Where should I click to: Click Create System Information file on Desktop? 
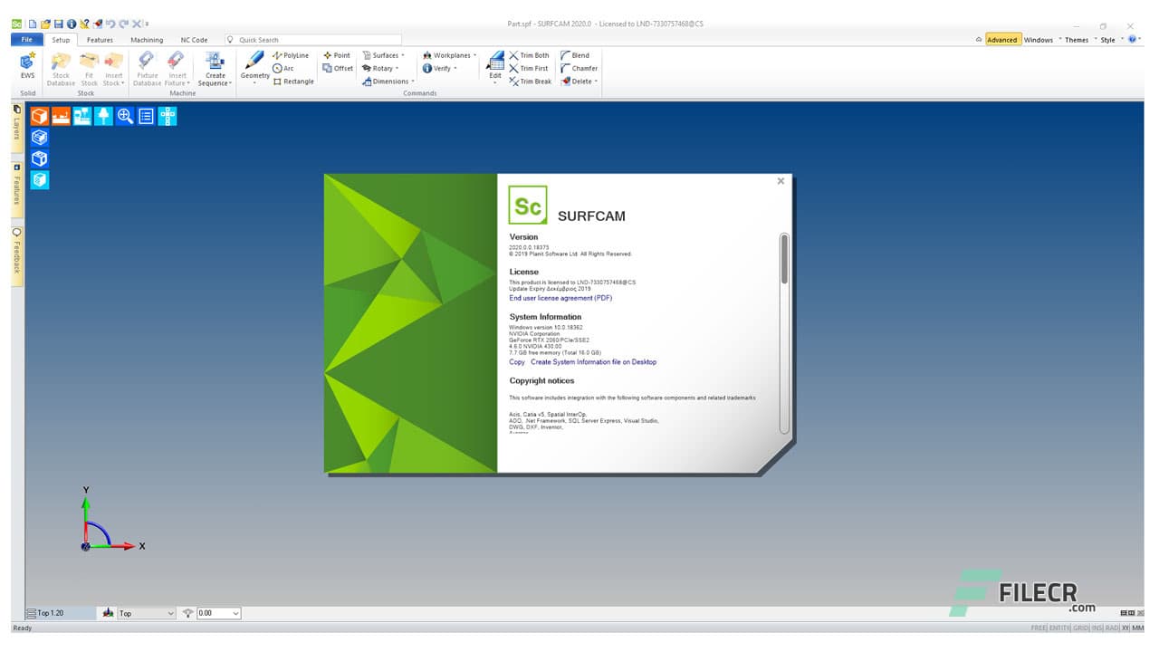pyautogui.click(x=593, y=362)
